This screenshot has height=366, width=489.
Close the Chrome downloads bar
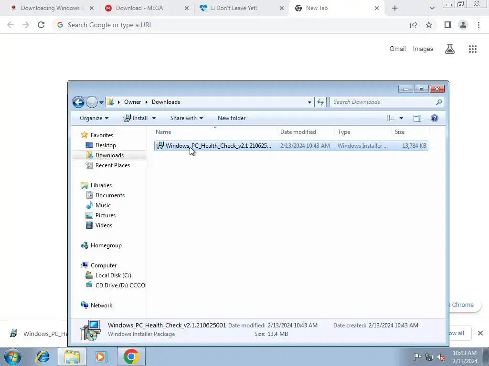(x=480, y=333)
